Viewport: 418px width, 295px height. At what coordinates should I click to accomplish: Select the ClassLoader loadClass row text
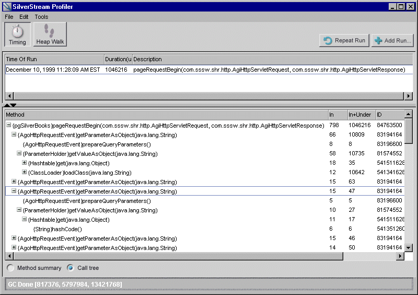click(80, 173)
